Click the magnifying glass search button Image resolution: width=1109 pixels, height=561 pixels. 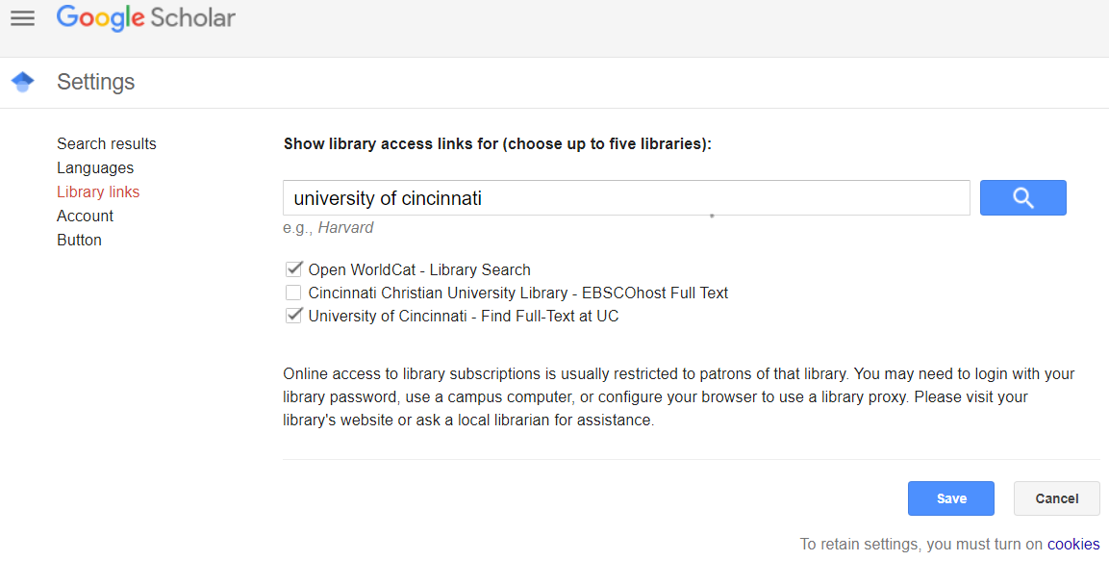click(x=1022, y=197)
